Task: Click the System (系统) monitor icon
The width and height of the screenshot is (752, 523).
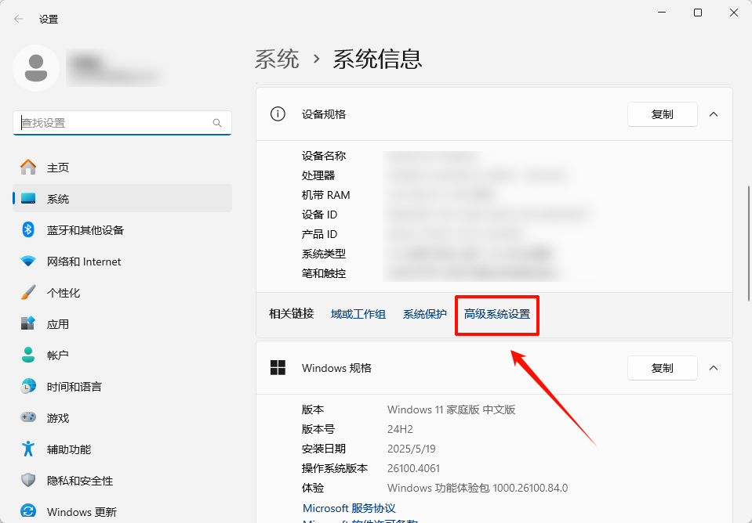Action: [28, 198]
